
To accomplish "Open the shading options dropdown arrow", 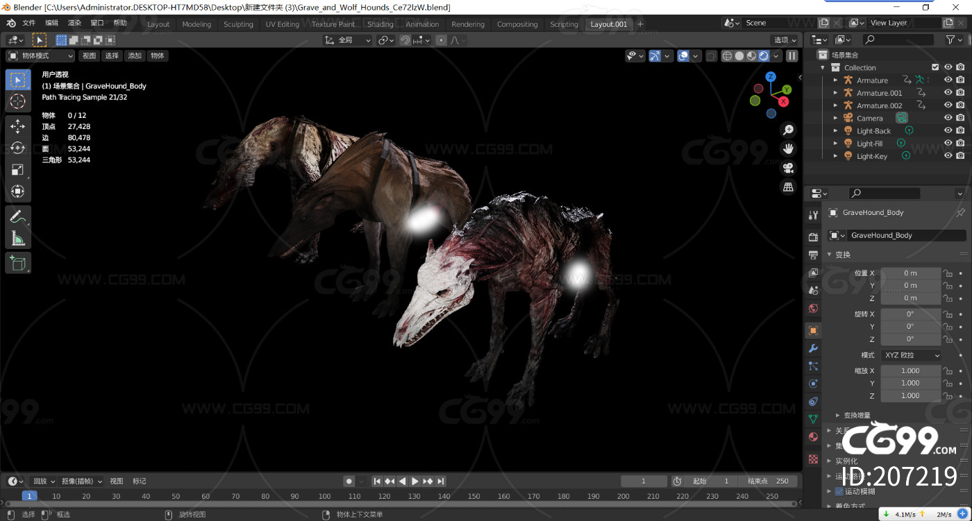I will (776, 56).
